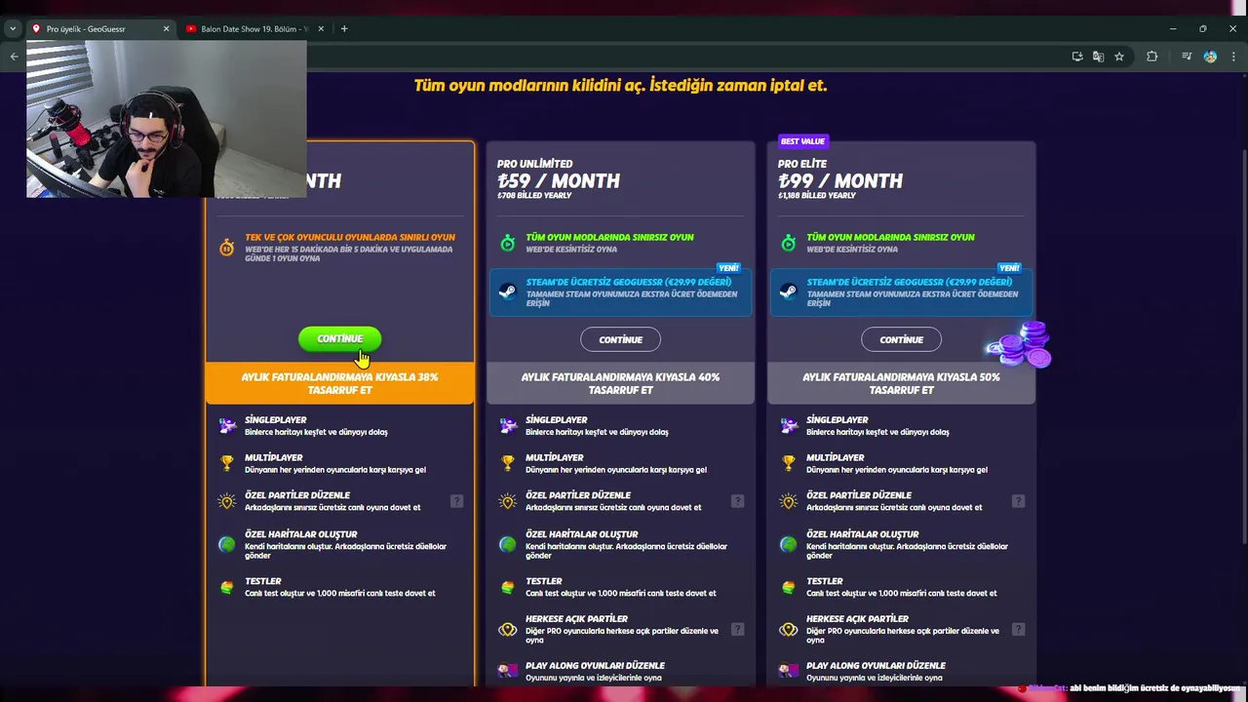Click the Multiplayer heading in Pro Elite
Screen dimensions: 1248x702
(835, 457)
